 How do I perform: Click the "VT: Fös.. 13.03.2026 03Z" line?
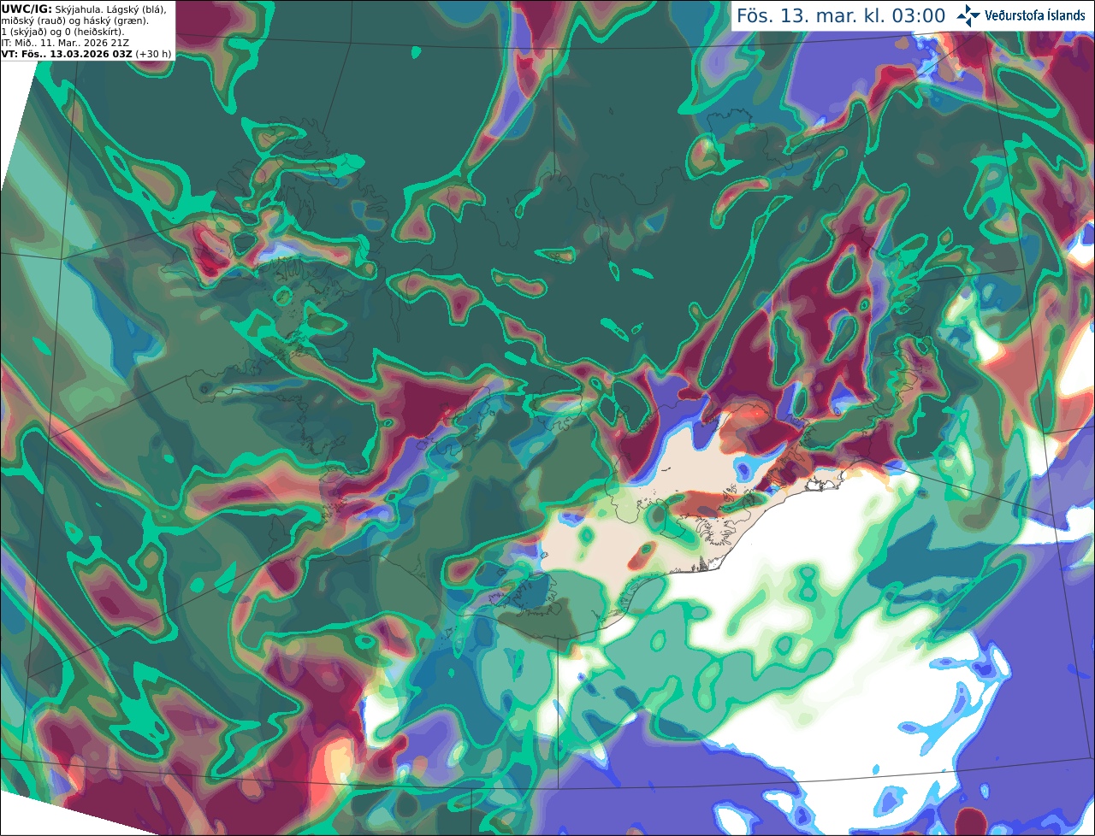[66, 54]
